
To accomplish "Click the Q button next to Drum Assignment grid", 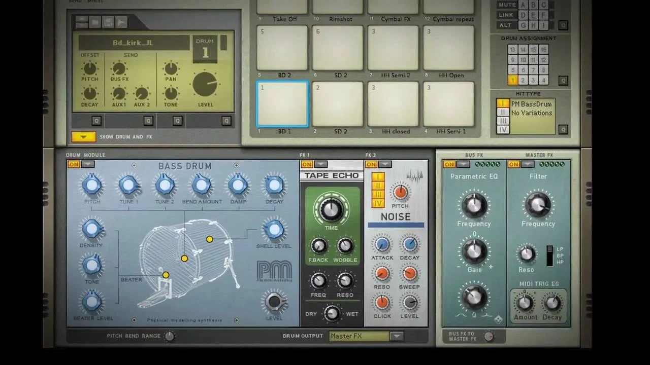I will [x=563, y=81].
